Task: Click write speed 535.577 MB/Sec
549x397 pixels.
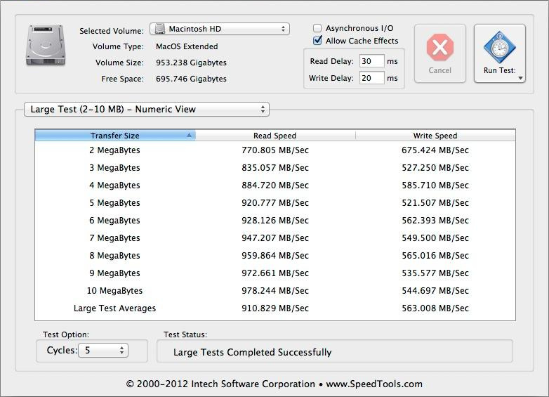Action: [435, 273]
